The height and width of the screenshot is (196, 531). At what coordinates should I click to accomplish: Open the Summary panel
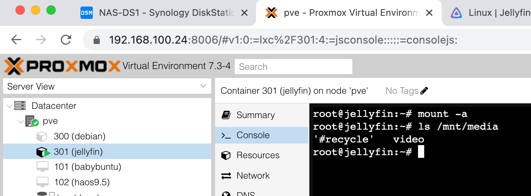(x=262, y=115)
